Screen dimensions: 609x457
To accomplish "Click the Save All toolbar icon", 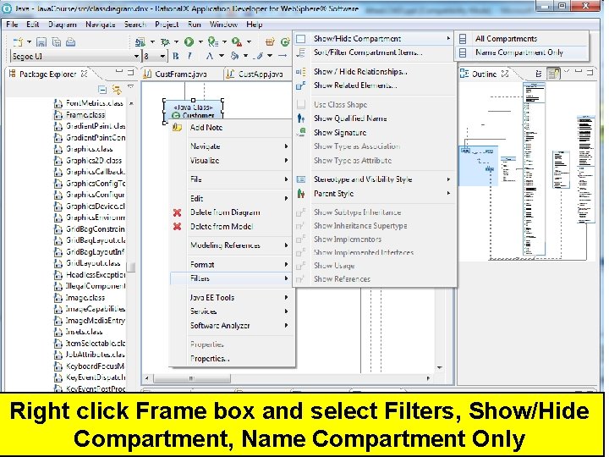I will point(57,42).
